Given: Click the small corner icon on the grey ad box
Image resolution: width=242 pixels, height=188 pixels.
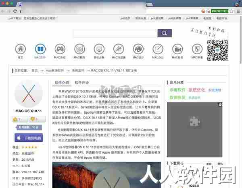Looking at the screenshot, I should coord(220,105).
